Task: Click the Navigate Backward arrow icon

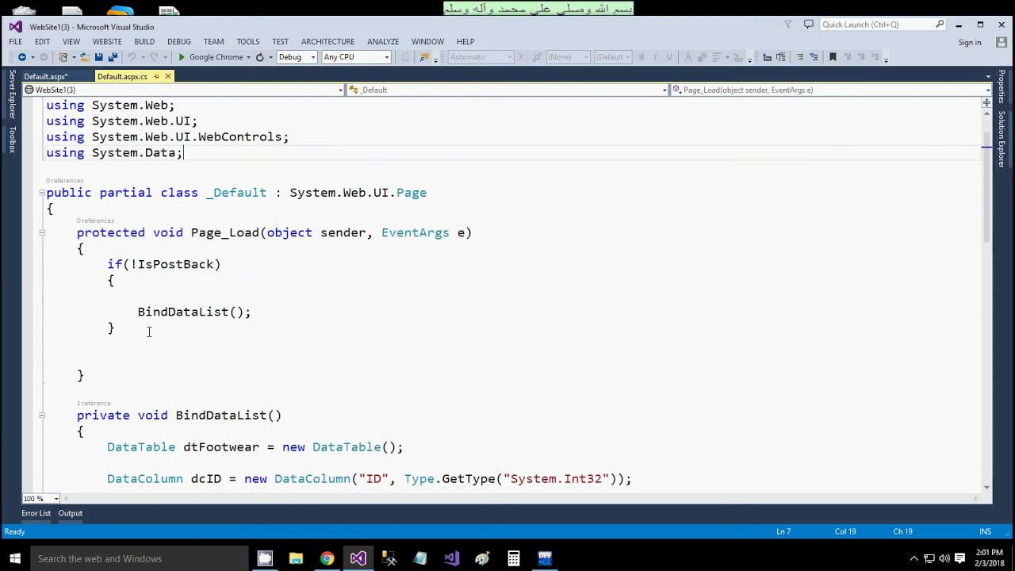Action: click(x=22, y=57)
